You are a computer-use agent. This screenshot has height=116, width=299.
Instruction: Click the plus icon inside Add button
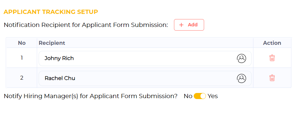(x=181, y=25)
